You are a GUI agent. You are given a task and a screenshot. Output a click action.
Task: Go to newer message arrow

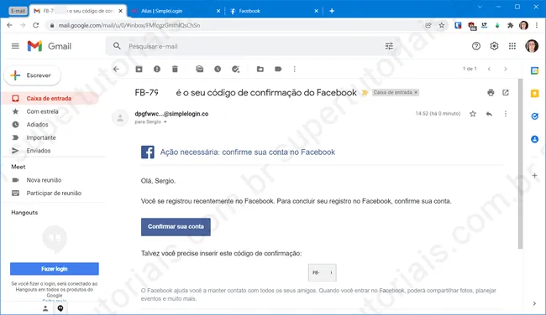coord(489,69)
